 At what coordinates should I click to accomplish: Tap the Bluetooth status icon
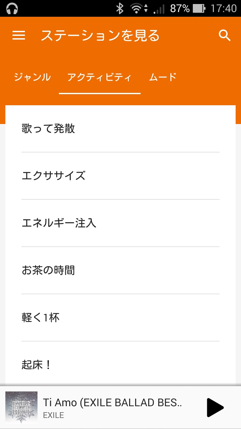pyautogui.click(x=119, y=8)
